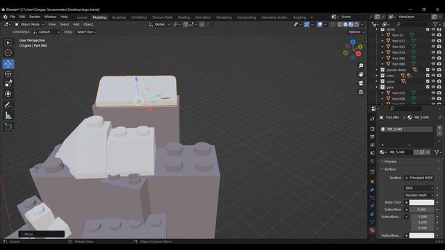Open the Tool properties tab
445x250 pixels.
coord(373,119)
